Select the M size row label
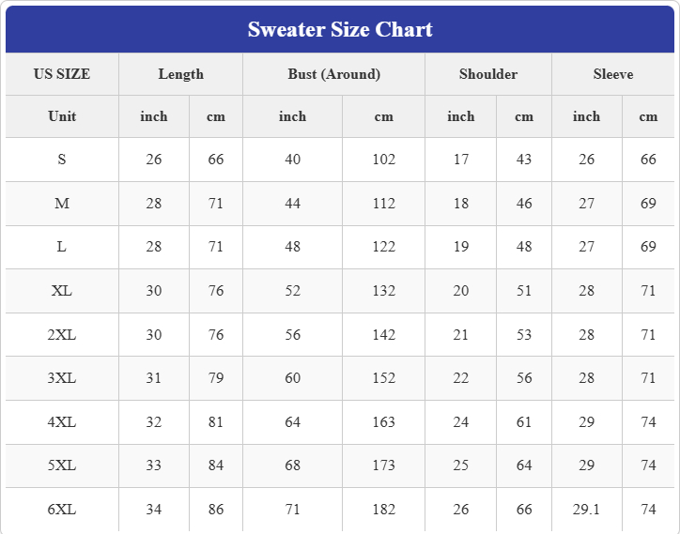 click(62, 204)
